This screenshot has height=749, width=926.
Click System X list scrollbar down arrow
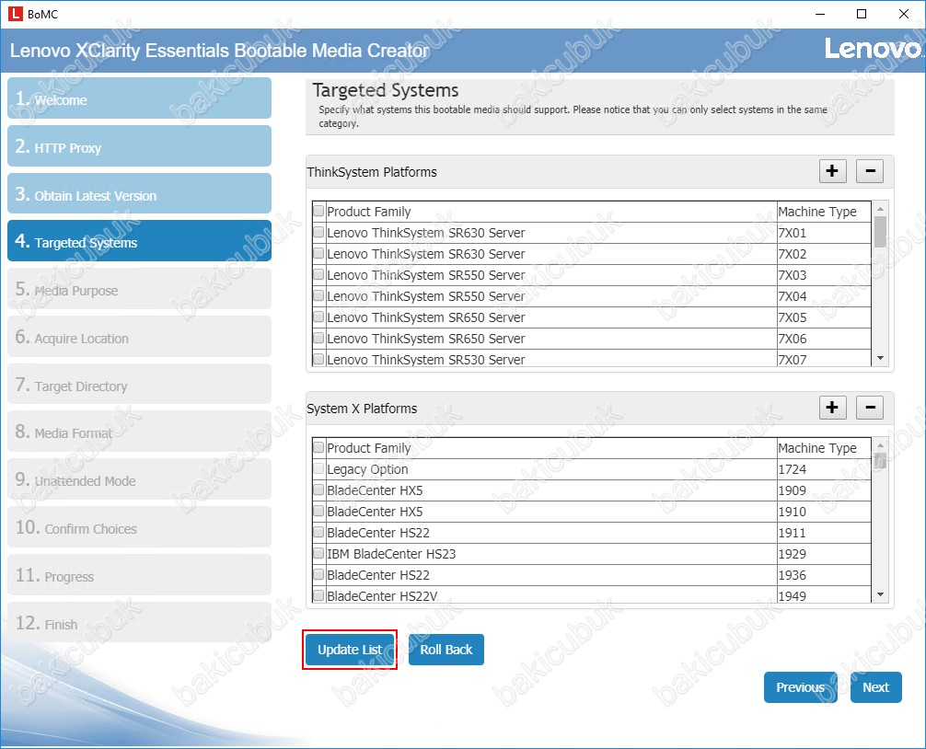tap(880, 595)
